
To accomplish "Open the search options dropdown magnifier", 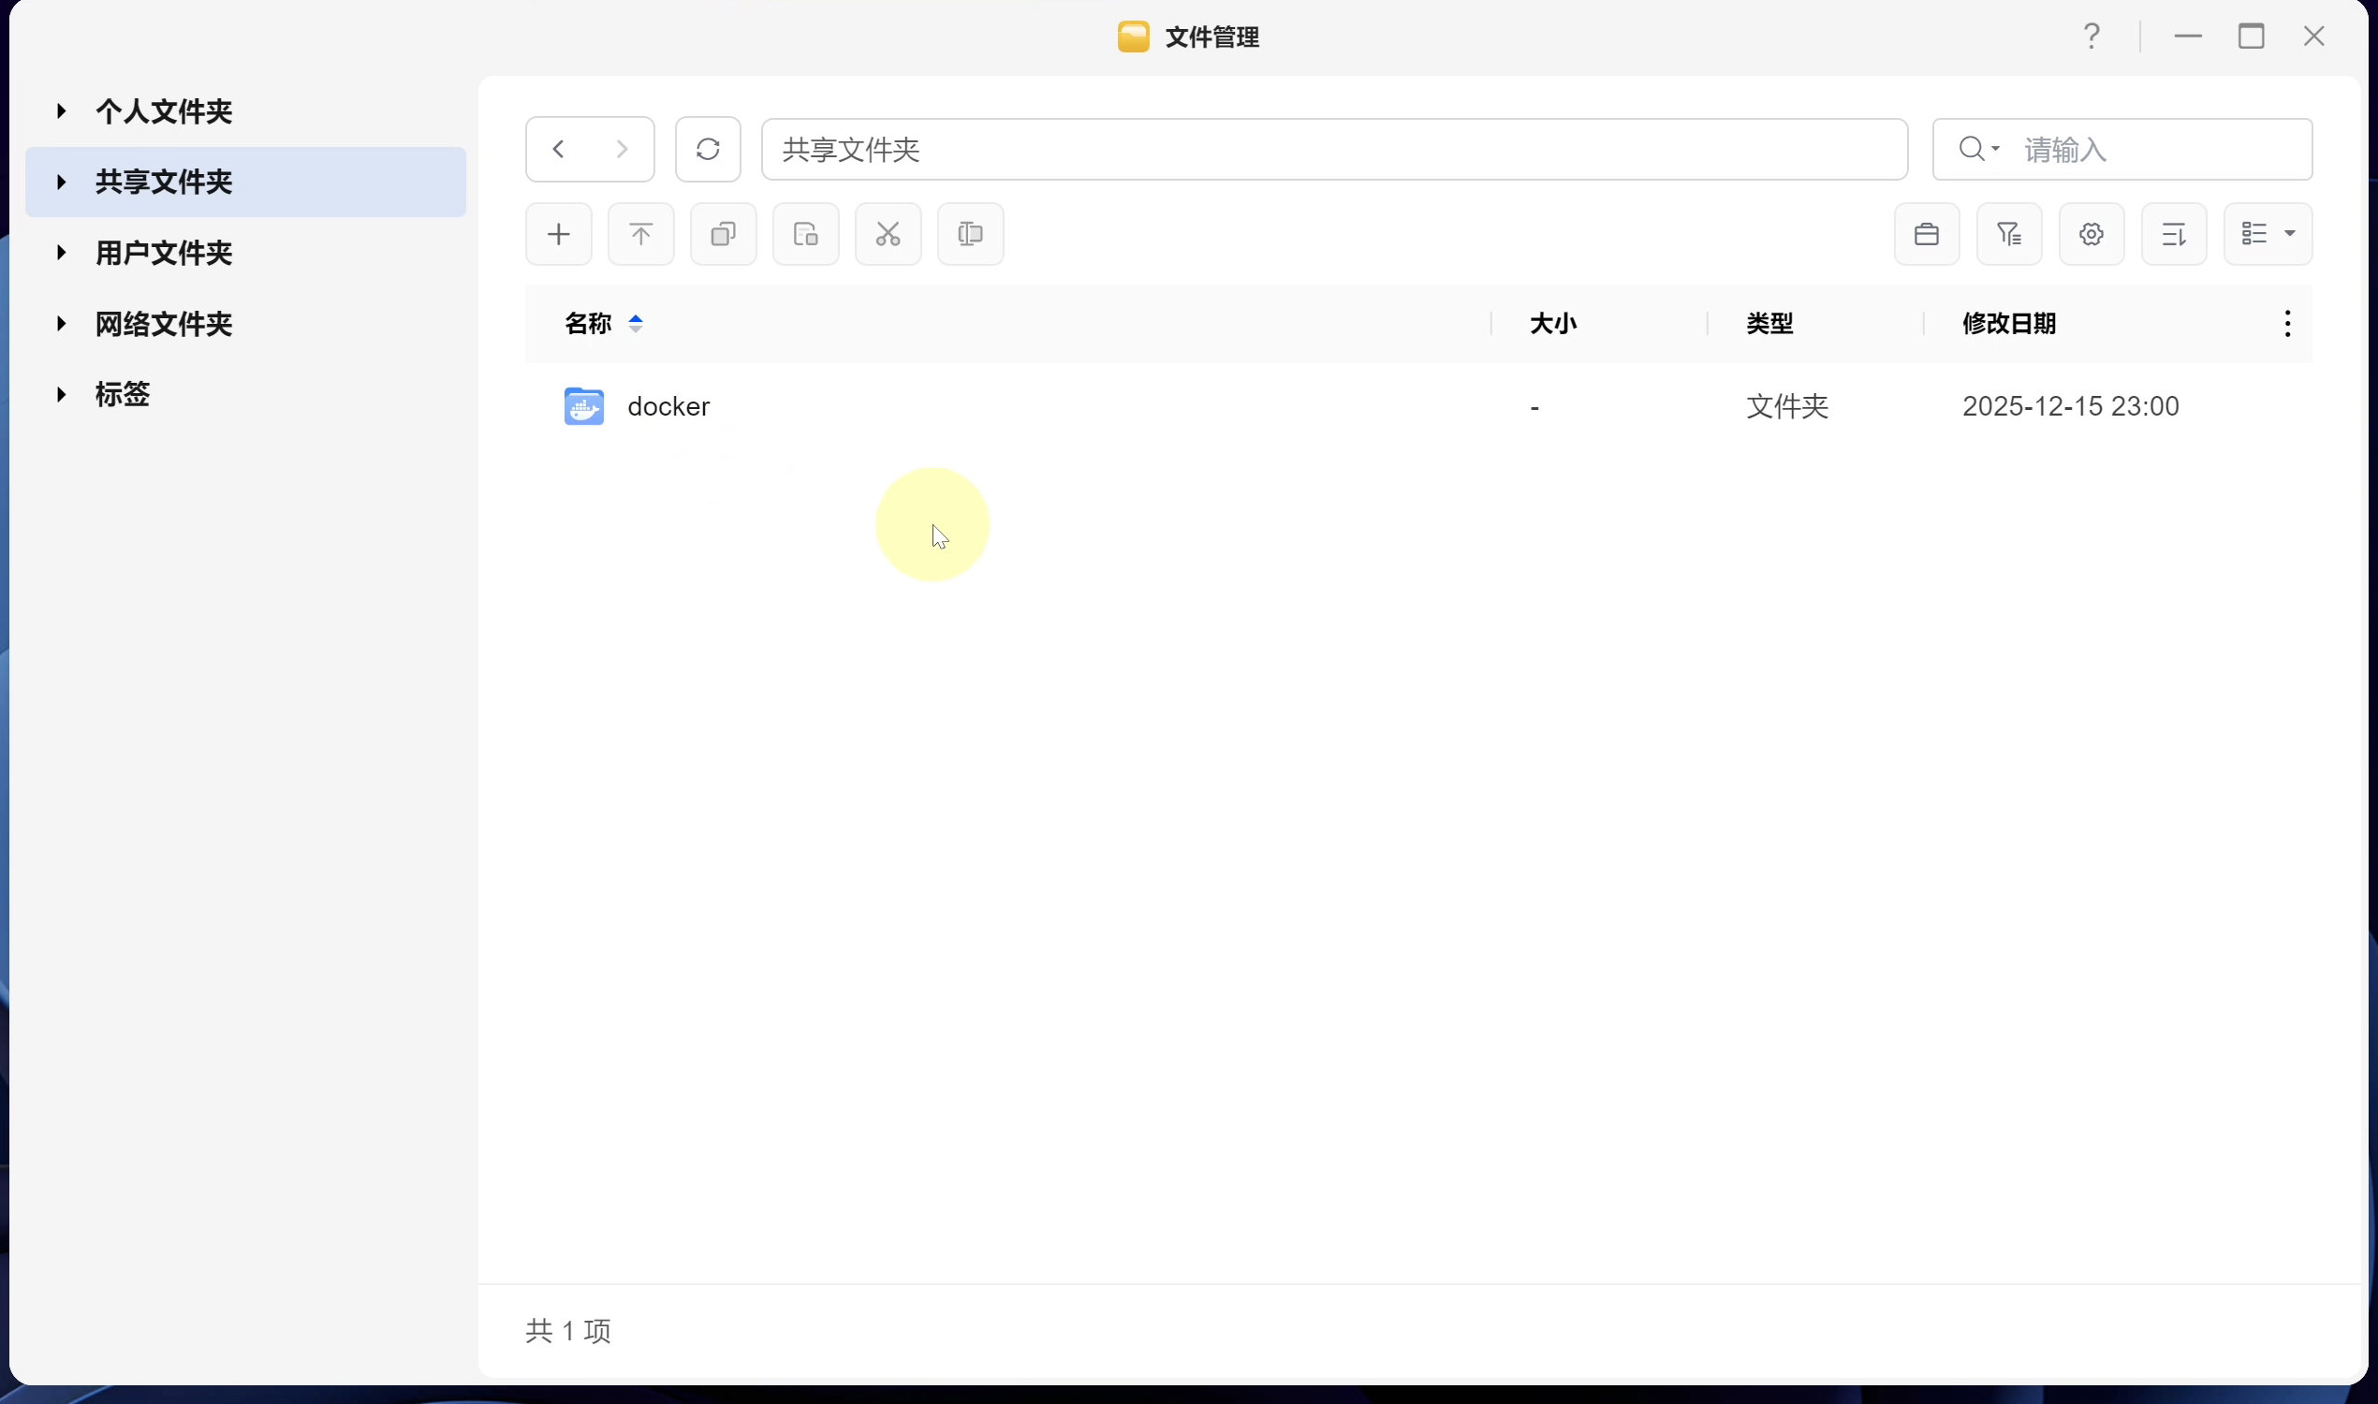I will point(1978,150).
